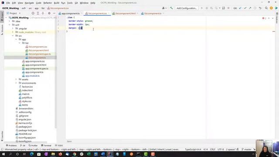Select opened file locate target icon
The image size is (279, 157).
pyautogui.click(x=33, y=13)
